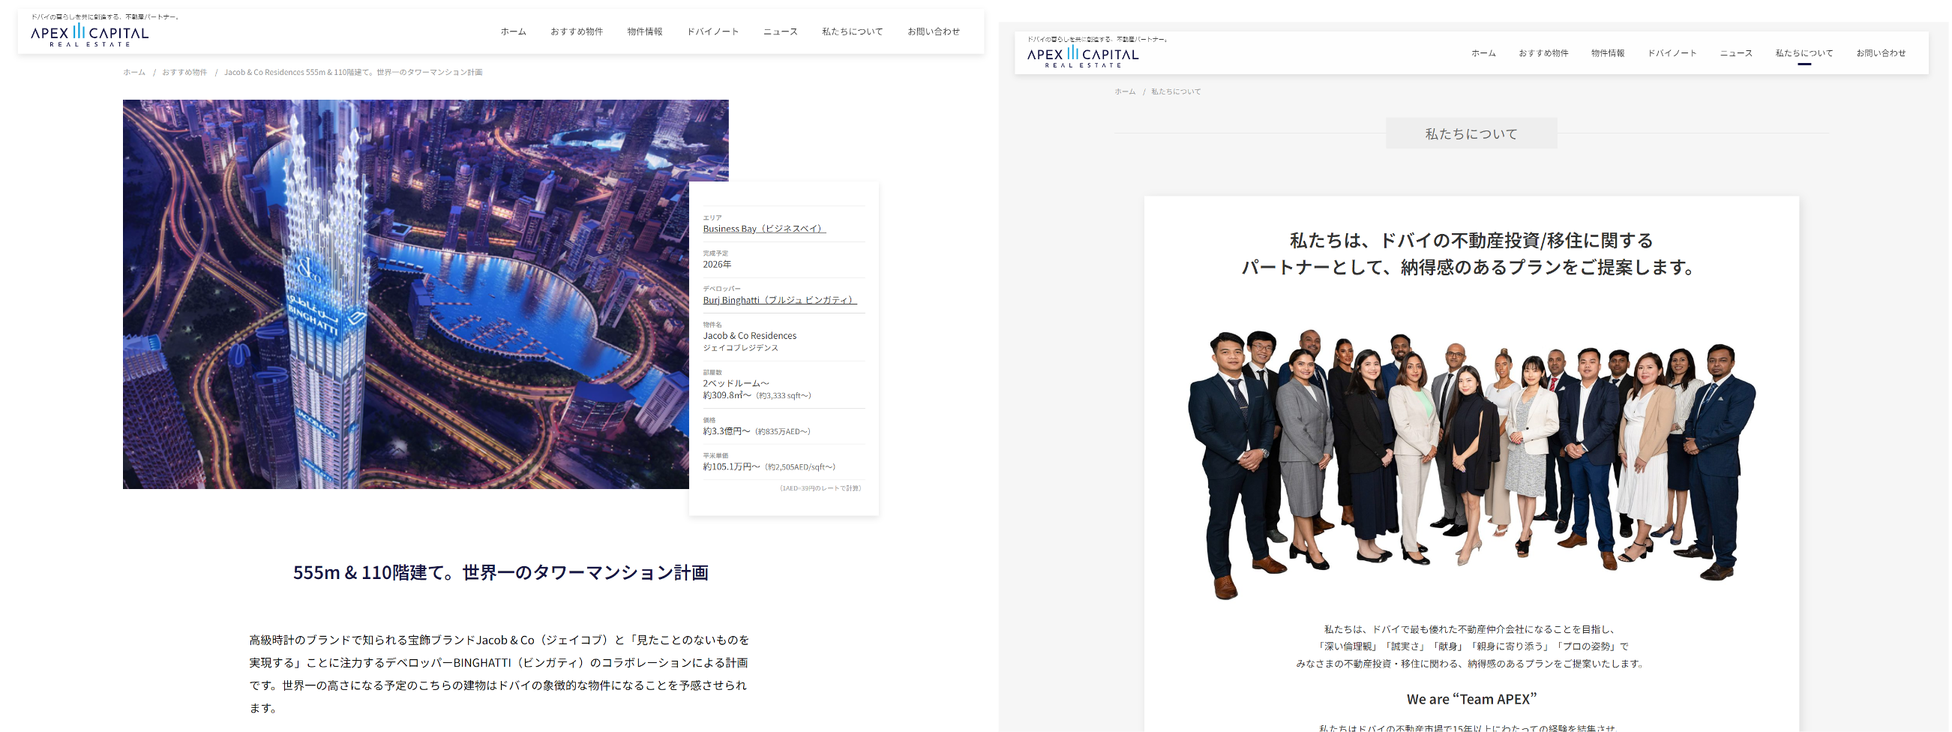Follow the Burj Binghatti（ブルジュ ビンガティ）developer link

780,300
